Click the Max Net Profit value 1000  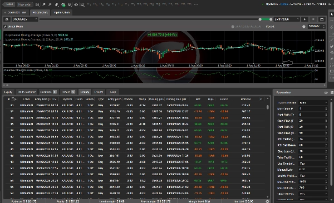pos(313,182)
